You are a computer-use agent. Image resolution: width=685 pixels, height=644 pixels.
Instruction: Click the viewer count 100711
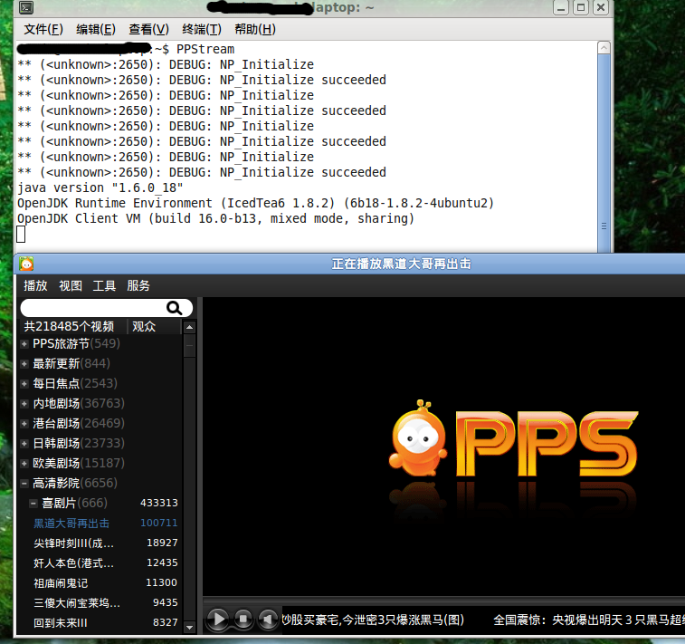tap(158, 524)
